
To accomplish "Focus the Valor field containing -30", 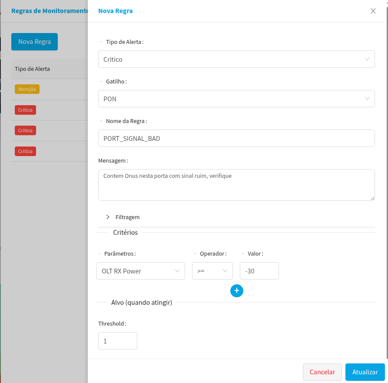I will (259, 271).
